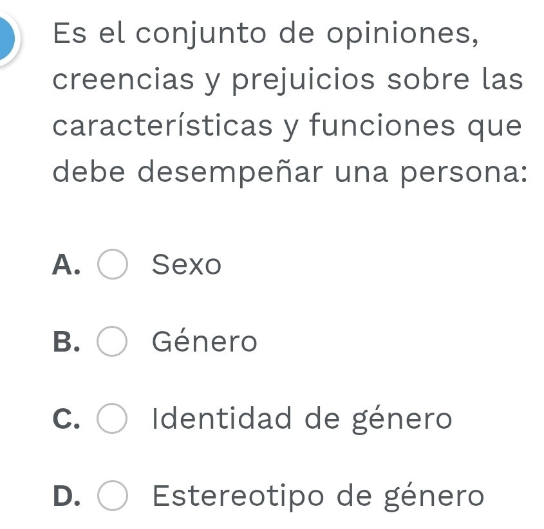
Task: Click the 'Sexo' answer text
Action: (x=187, y=265)
